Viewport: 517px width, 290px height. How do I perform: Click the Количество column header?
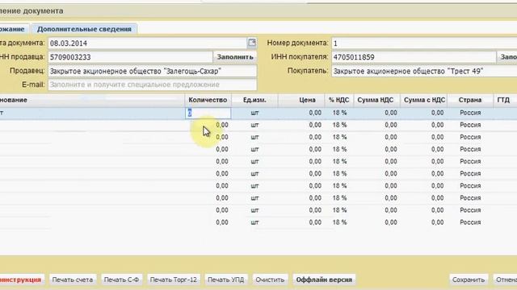[208, 100]
